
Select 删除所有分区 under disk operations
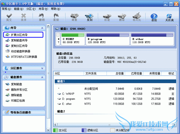(16, 90)
